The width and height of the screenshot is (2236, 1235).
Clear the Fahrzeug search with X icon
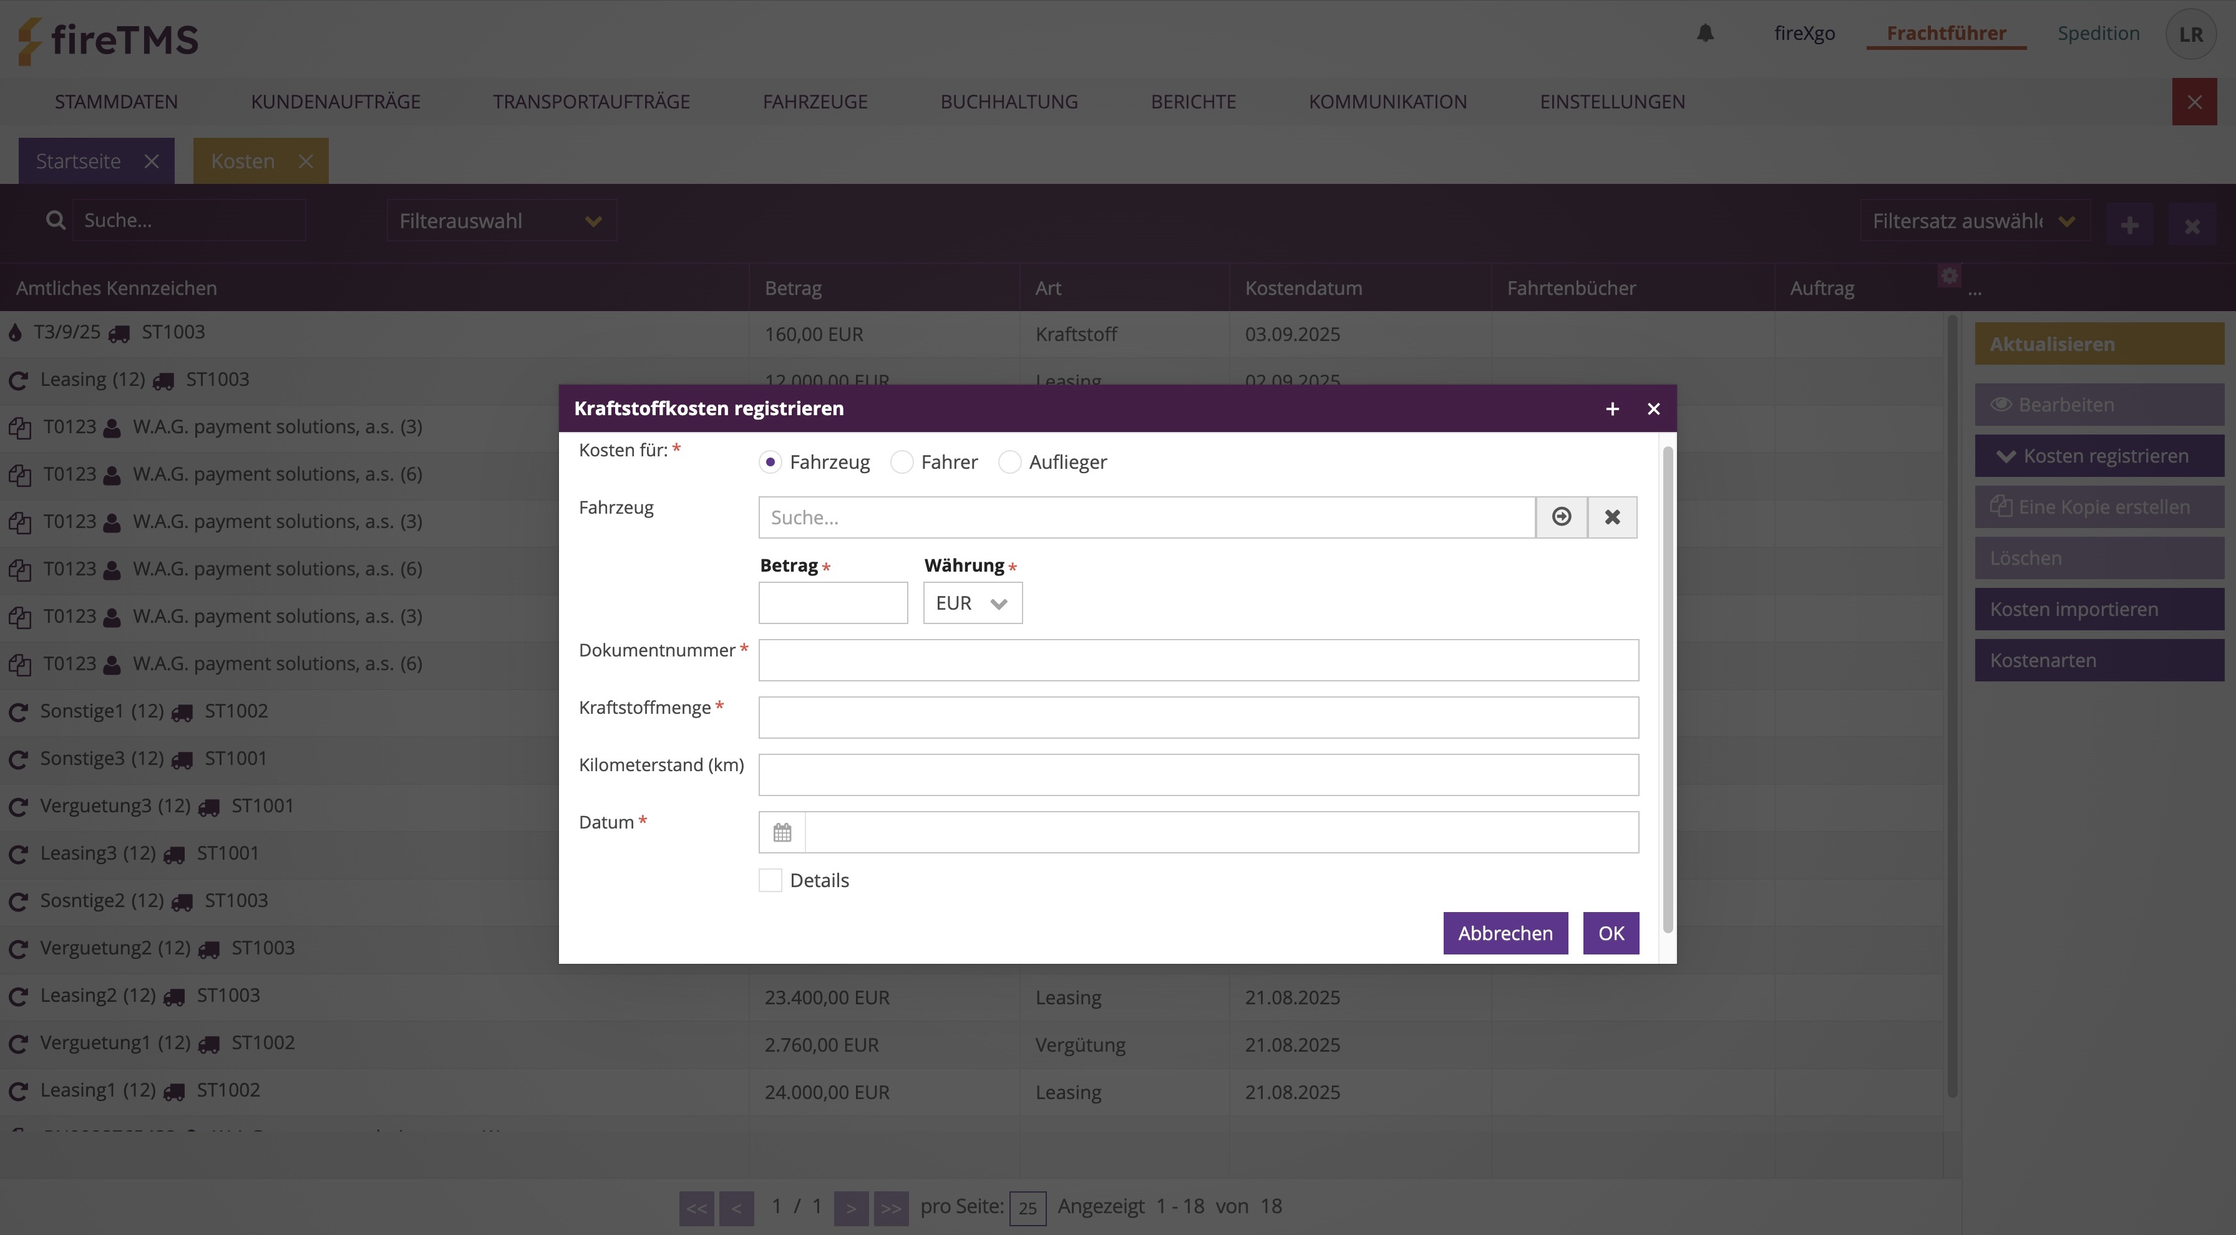point(1612,517)
